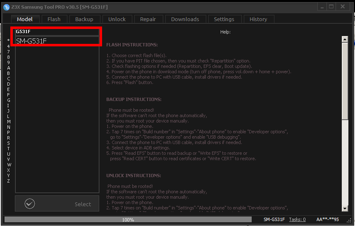Click the help scrollbar up arrow

(x=345, y=39)
